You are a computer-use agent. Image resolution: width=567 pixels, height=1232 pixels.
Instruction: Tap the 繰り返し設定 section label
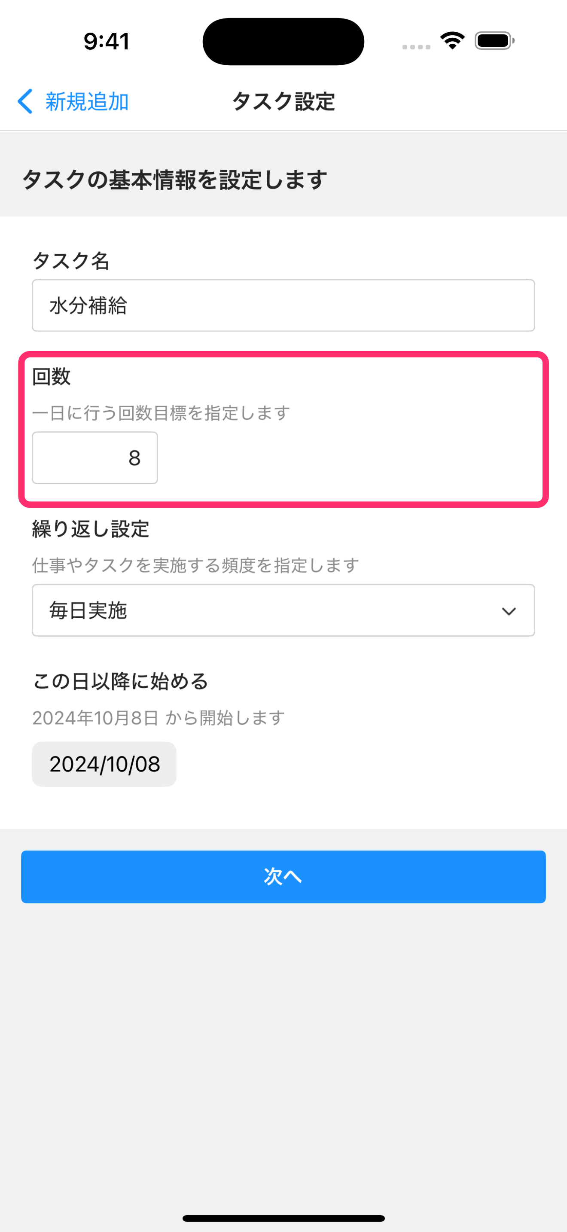(x=90, y=529)
